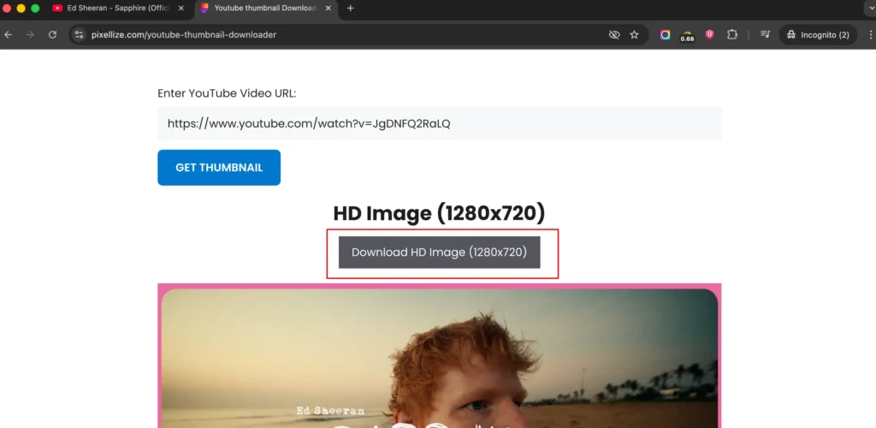
Task: Go back with the browser back arrow
Action: click(9, 34)
